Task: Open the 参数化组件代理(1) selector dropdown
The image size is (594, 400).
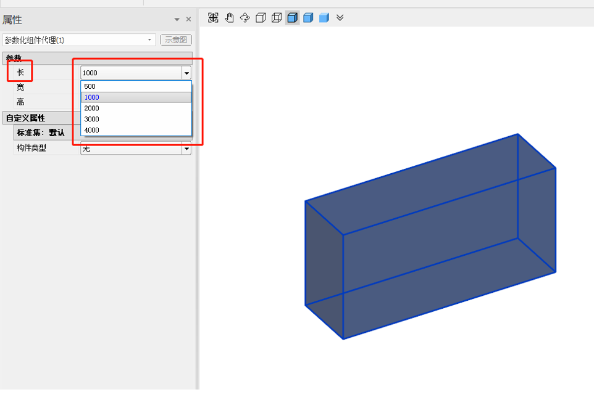Action: (149, 40)
